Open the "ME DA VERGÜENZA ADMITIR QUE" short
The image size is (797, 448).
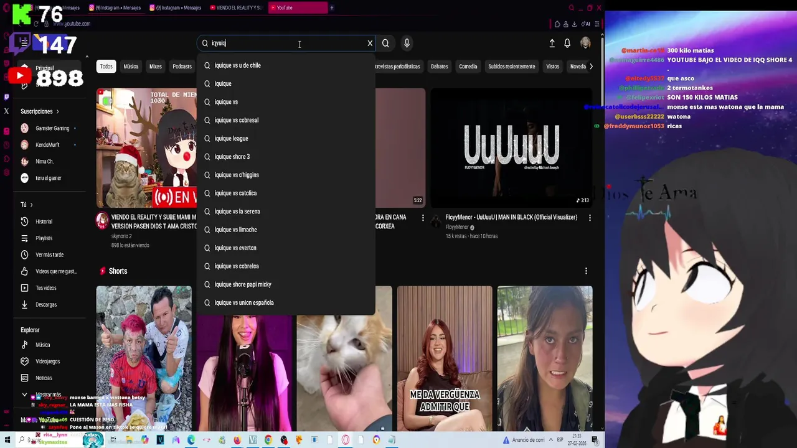pos(445,358)
